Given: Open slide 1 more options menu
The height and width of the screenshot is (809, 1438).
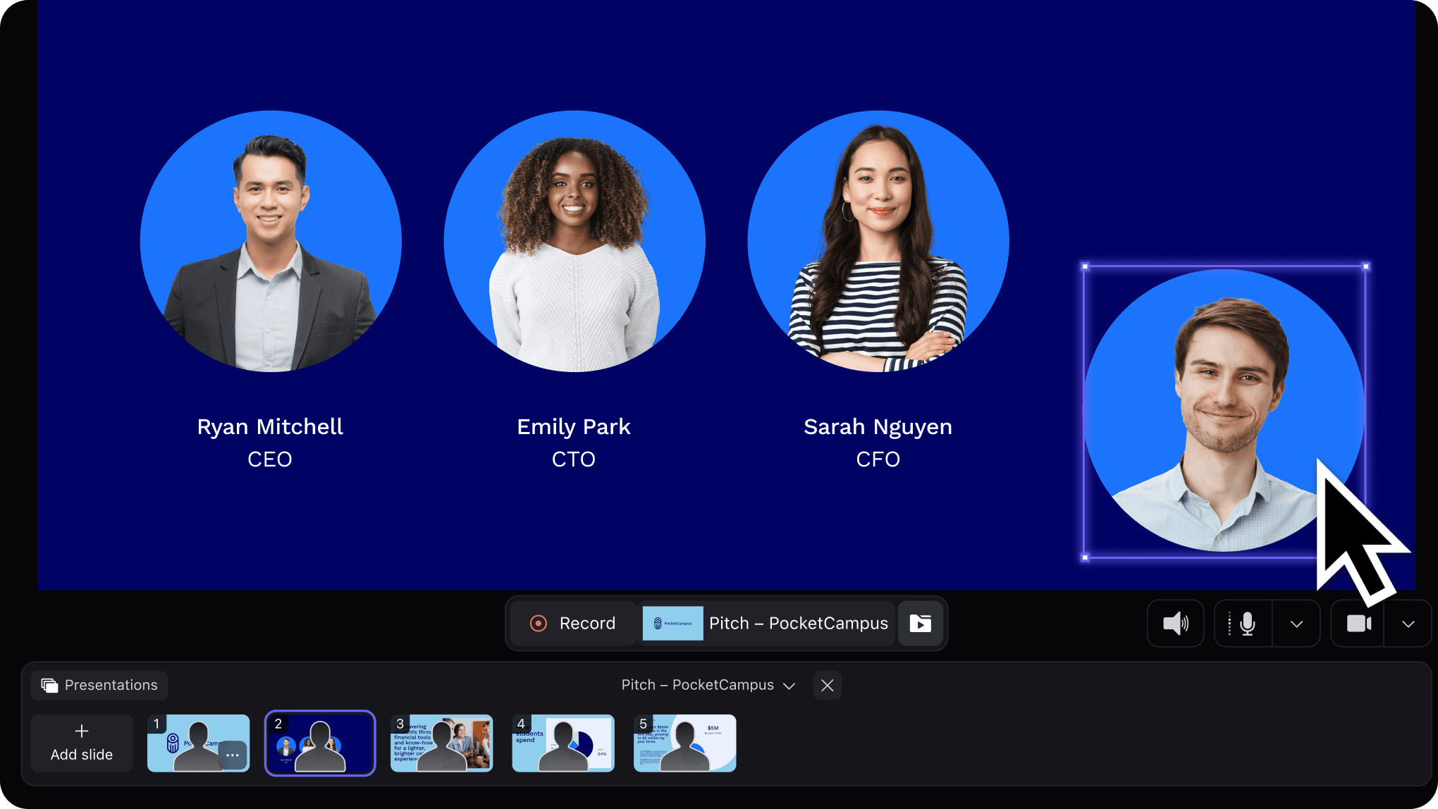Looking at the screenshot, I should [x=233, y=755].
